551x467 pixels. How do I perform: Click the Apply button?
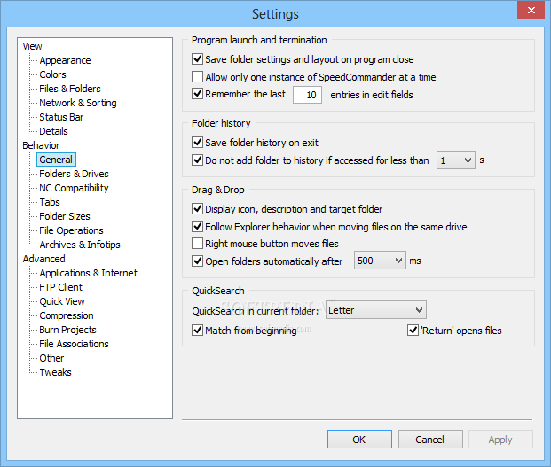(x=500, y=440)
